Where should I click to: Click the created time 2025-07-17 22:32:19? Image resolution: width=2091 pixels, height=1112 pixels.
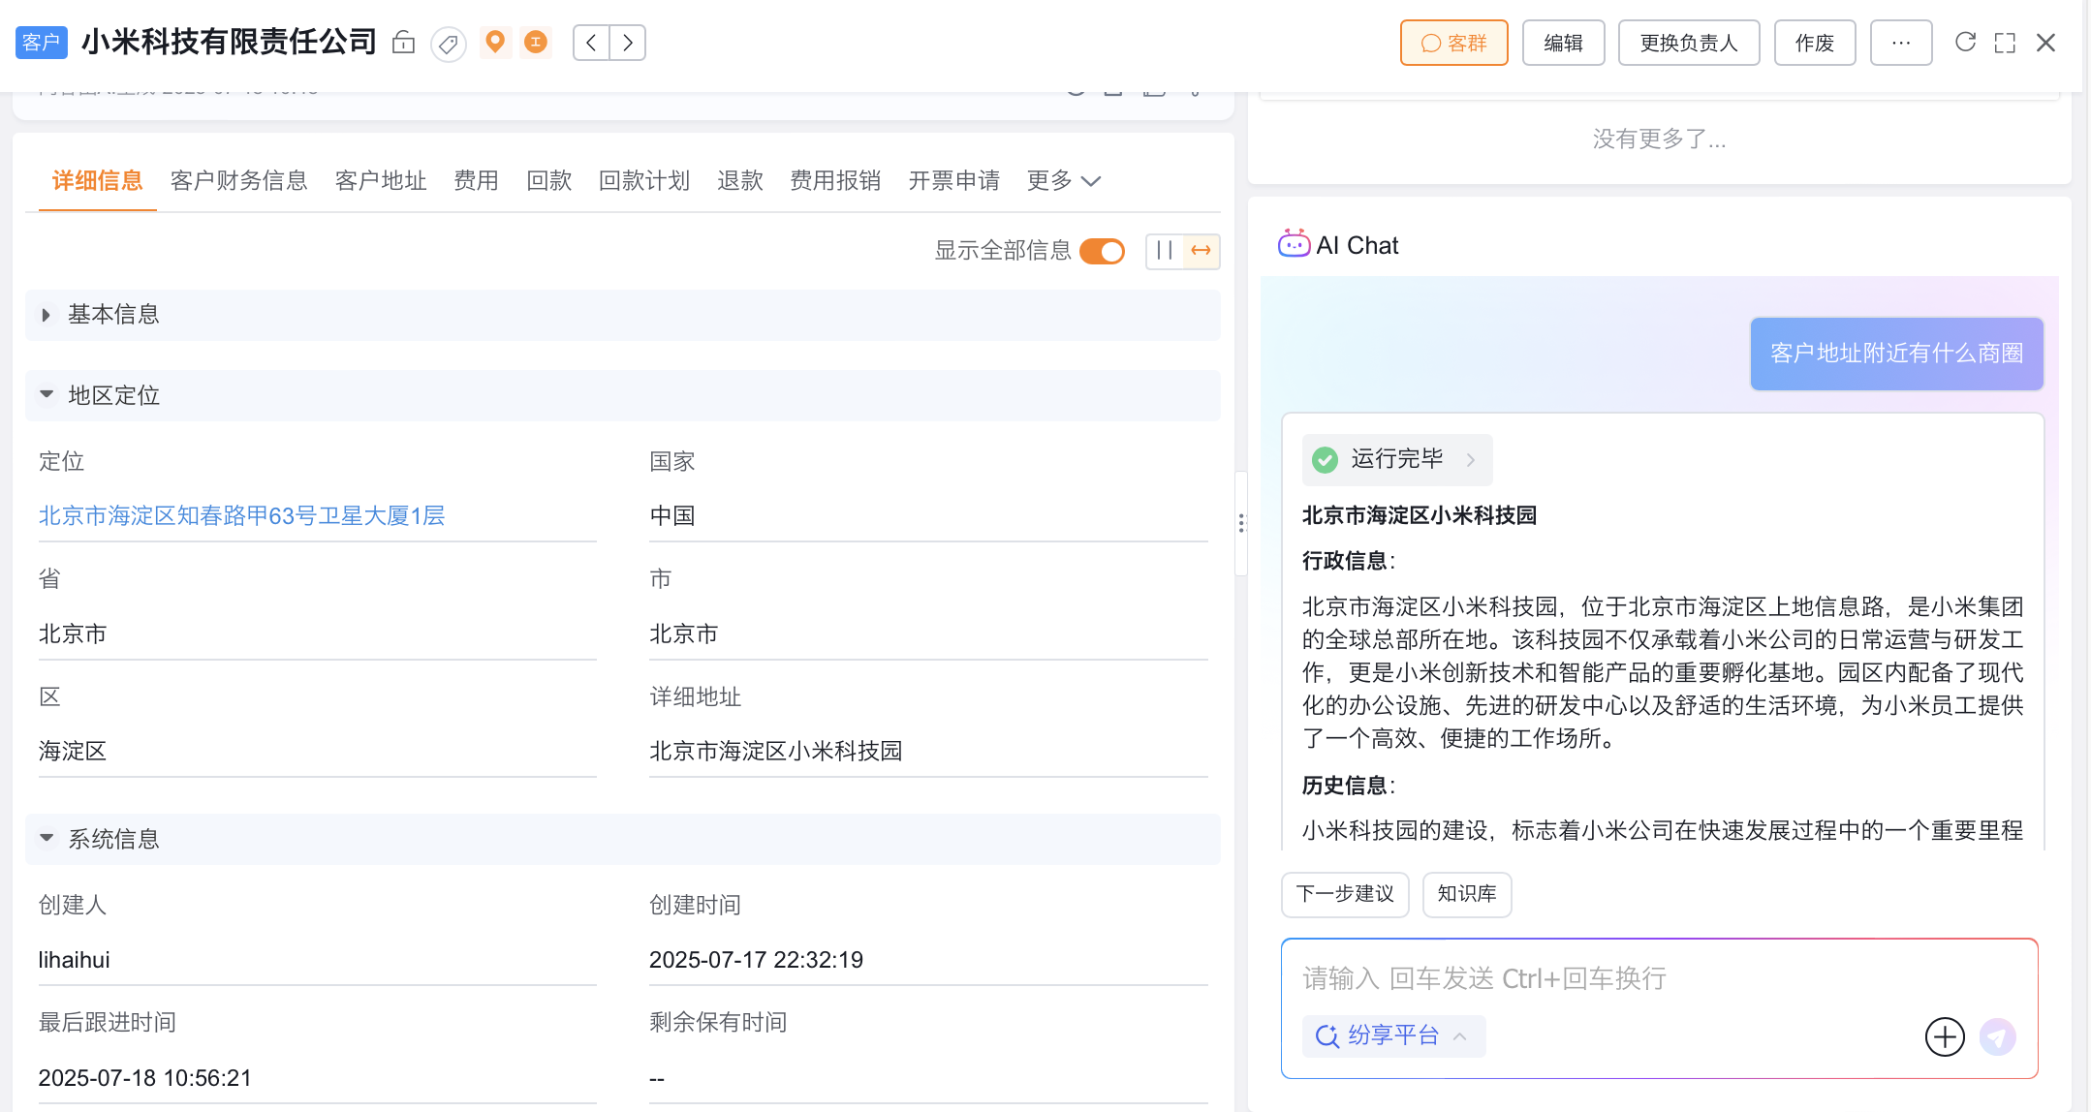[756, 961]
